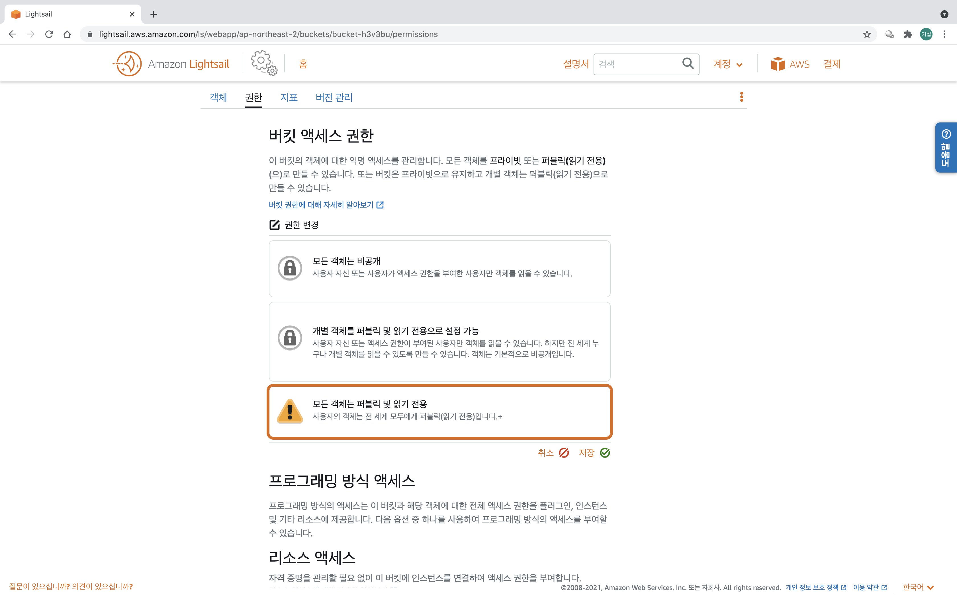The height and width of the screenshot is (598, 957).
Task: Click the search magnifier icon
Action: [688, 64]
